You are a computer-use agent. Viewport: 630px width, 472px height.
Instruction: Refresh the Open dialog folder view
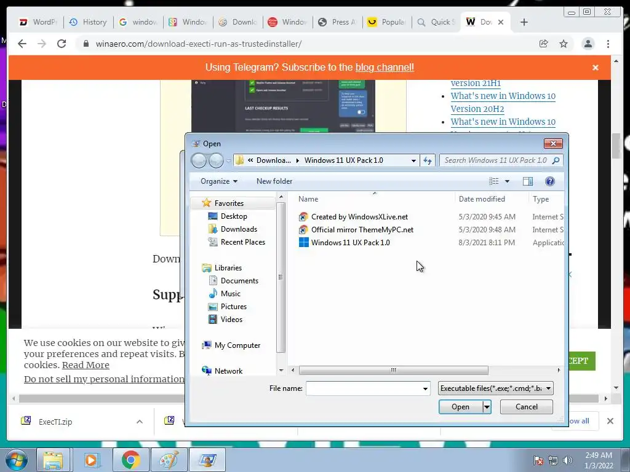(428, 160)
